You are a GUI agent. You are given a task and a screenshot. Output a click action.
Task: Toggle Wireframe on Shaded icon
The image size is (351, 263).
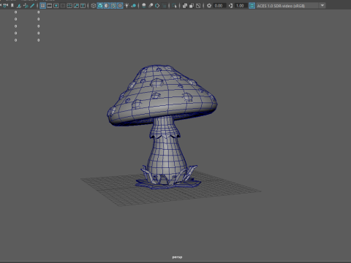(113, 5)
